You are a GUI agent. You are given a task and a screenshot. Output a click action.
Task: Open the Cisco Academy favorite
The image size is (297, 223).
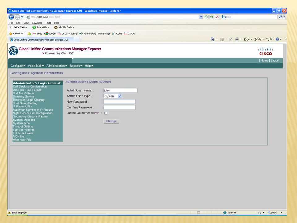point(67,33)
